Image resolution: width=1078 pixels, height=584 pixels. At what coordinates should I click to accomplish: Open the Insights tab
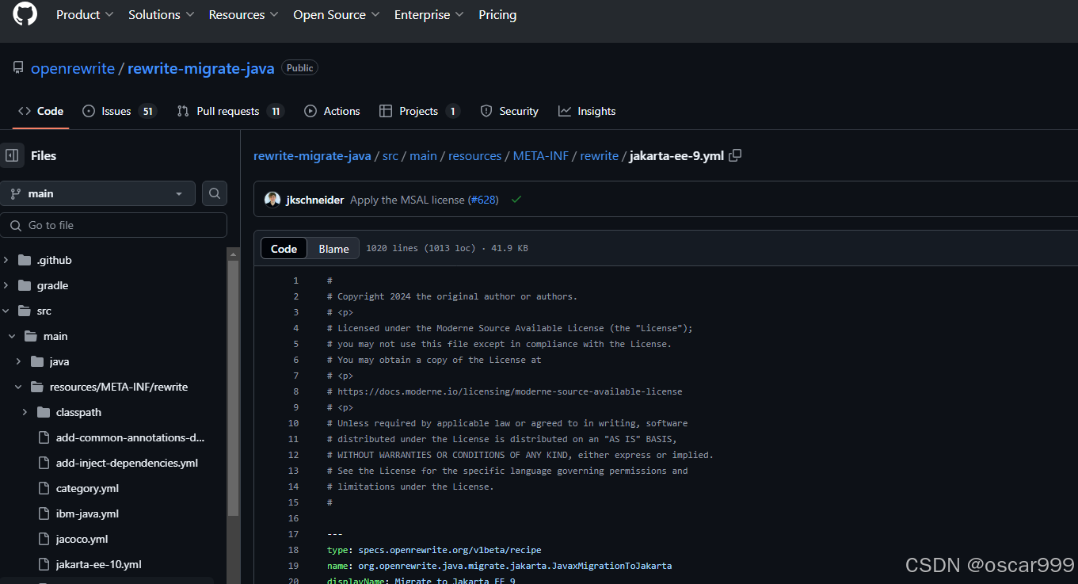click(x=587, y=111)
